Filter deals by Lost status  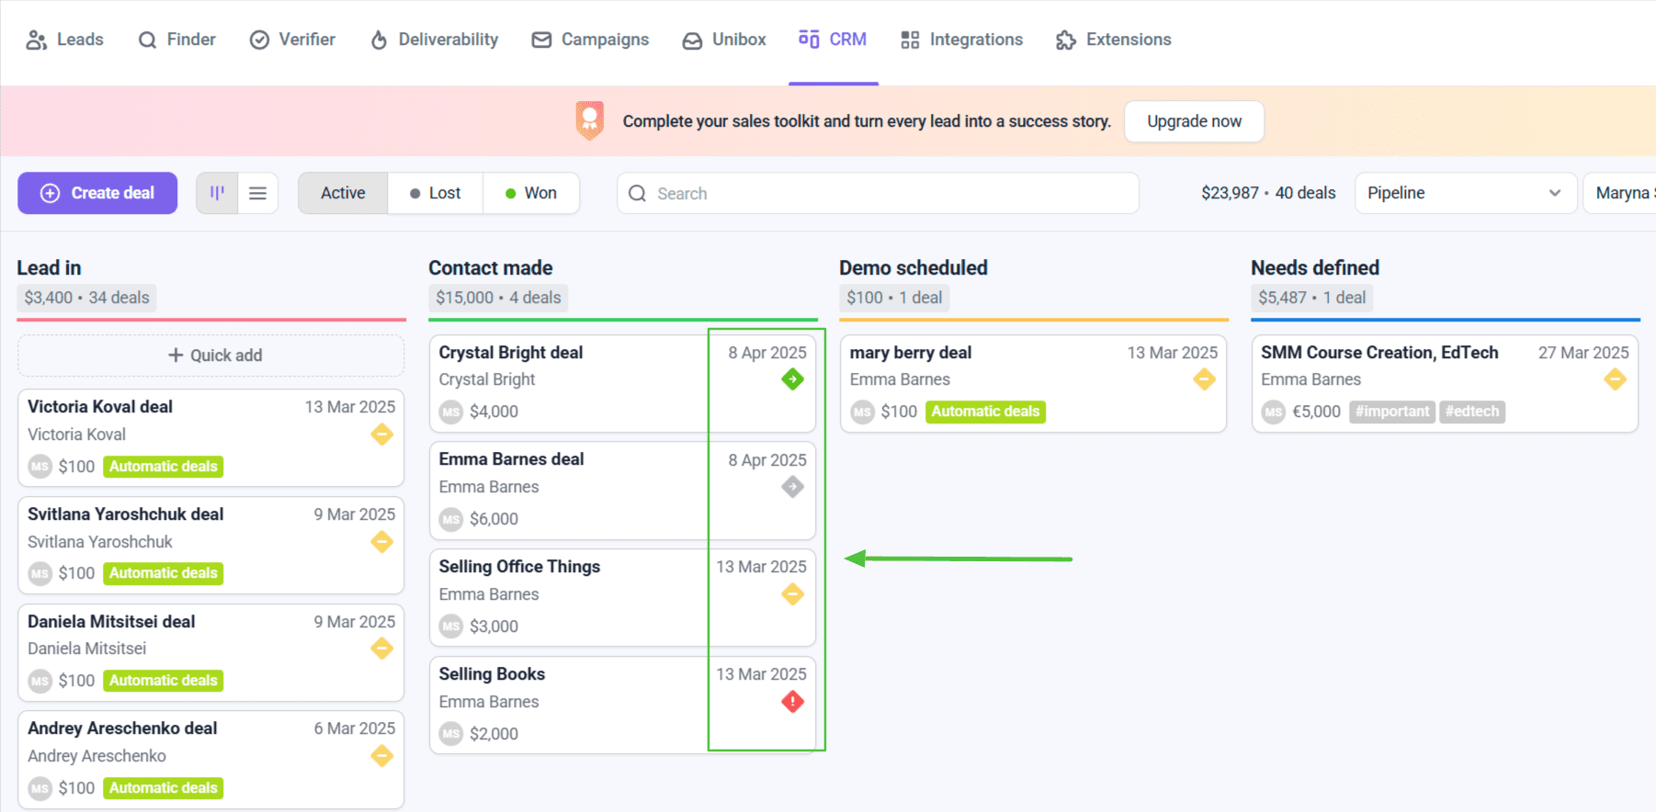click(x=436, y=193)
